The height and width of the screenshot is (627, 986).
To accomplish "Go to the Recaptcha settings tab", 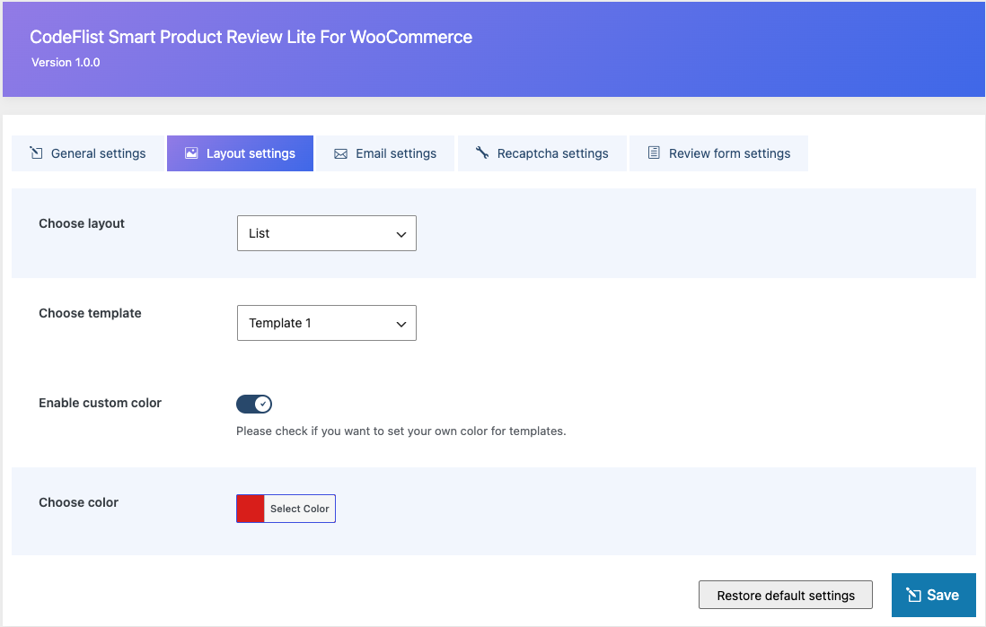I will 542,153.
